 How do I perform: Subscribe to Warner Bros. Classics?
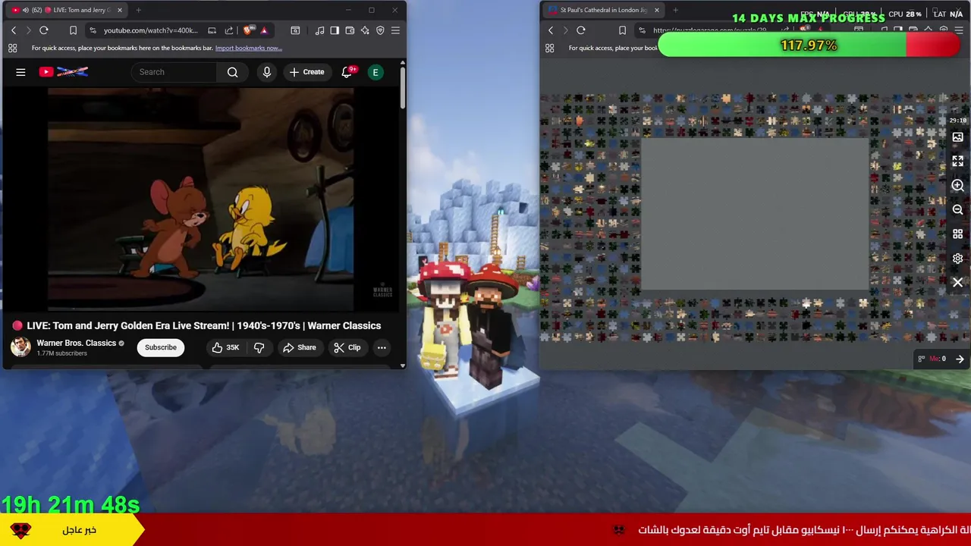[x=161, y=347]
